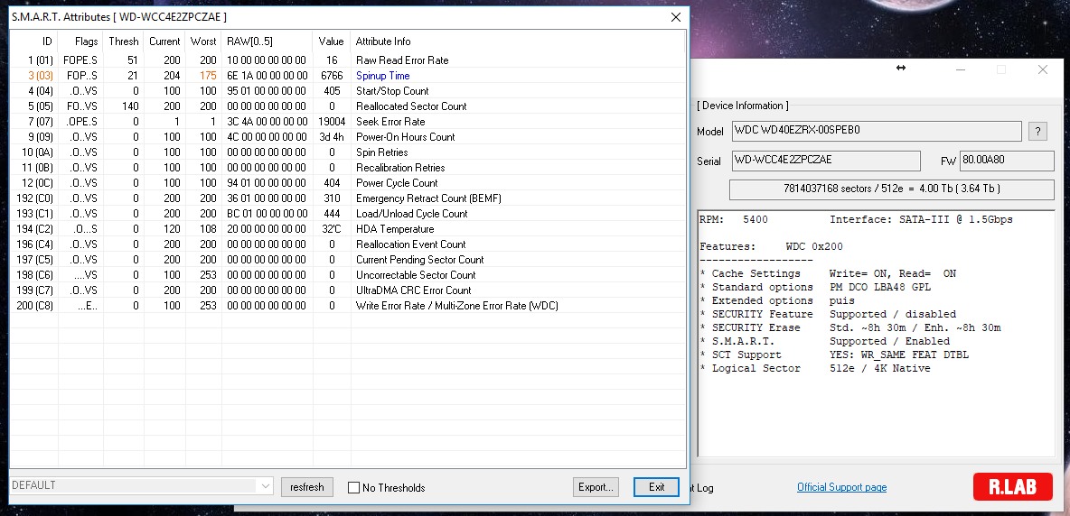Image resolution: width=1070 pixels, height=516 pixels.
Task: Click Interface: SATA-III @ 1.5Gbps text
Action: tap(921, 220)
